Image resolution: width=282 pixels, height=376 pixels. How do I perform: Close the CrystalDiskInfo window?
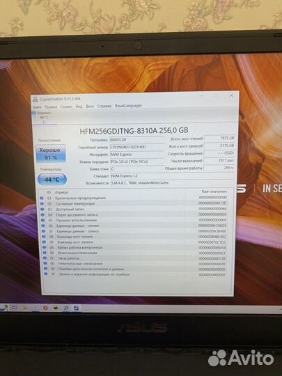click(x=231, y=95)
